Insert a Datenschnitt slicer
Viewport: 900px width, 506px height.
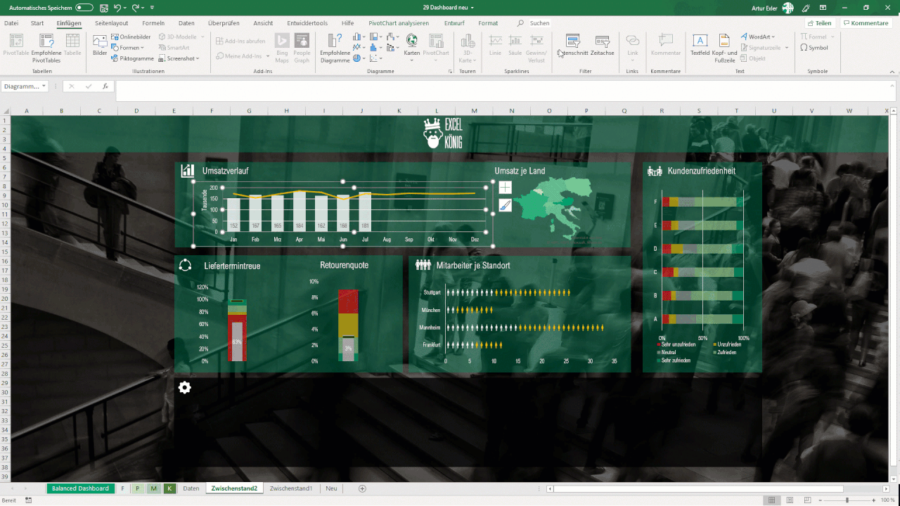[x=573, y=46]
